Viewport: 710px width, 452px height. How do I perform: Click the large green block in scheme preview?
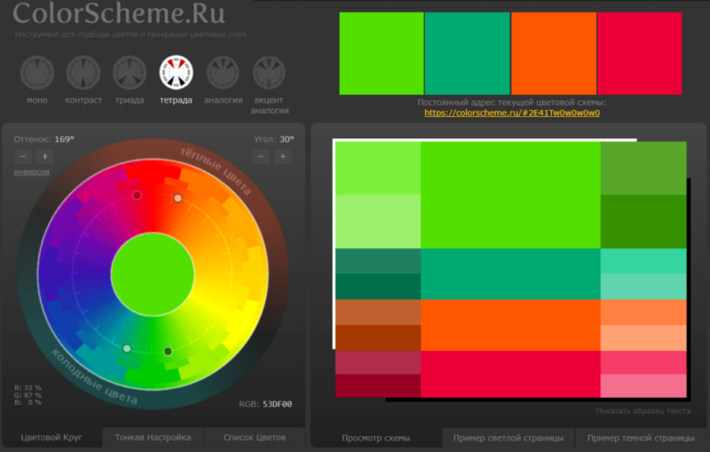[x=511, y=195]
